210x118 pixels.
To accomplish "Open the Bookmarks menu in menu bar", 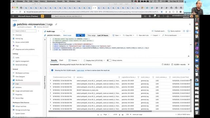I will [51, 1].
